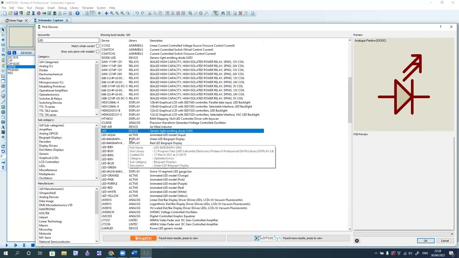Screen dimensions: 459x258
Task: Click the simulation Step button
Action: (15, 245)
